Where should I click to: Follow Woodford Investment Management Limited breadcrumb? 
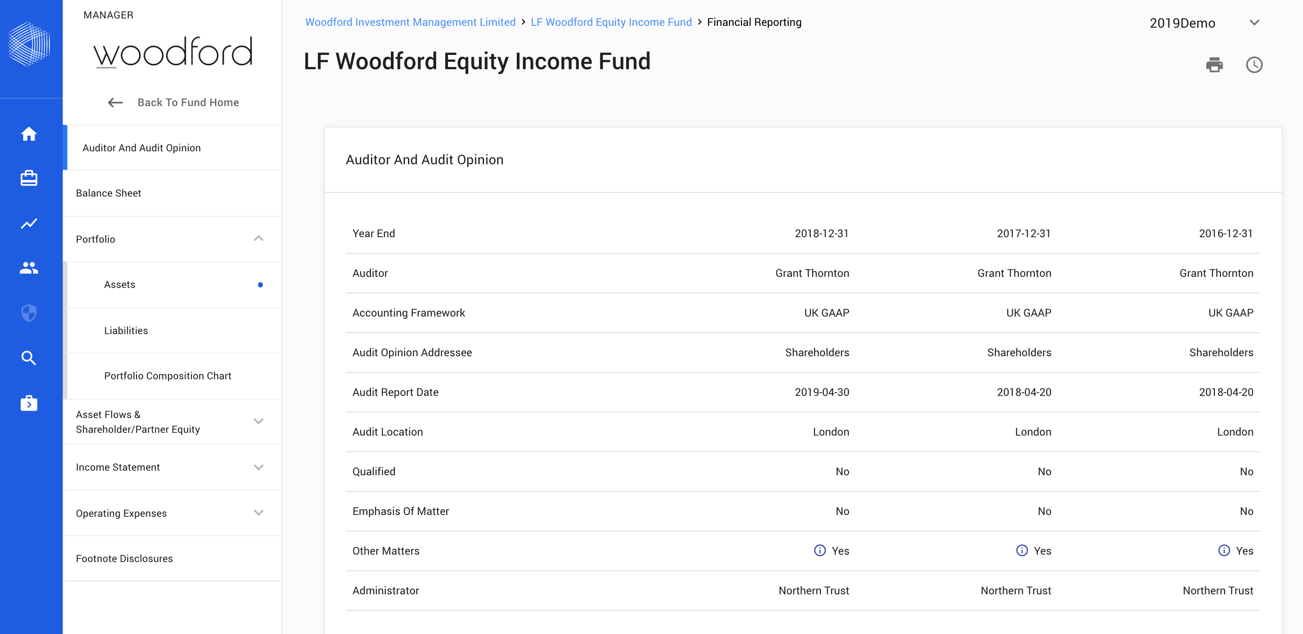click(x=410, y=22)
